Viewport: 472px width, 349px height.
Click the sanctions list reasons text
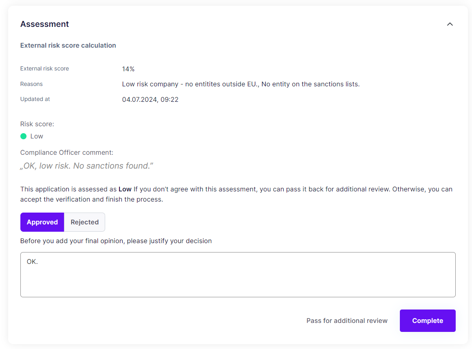point(240,84)
